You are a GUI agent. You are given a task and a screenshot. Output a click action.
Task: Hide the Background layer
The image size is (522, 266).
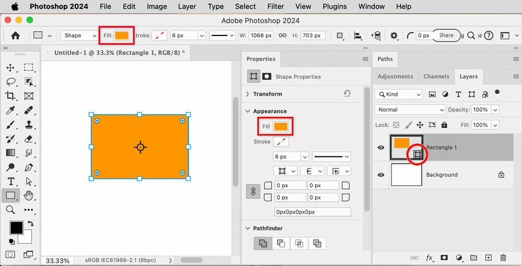pos(381,175)
